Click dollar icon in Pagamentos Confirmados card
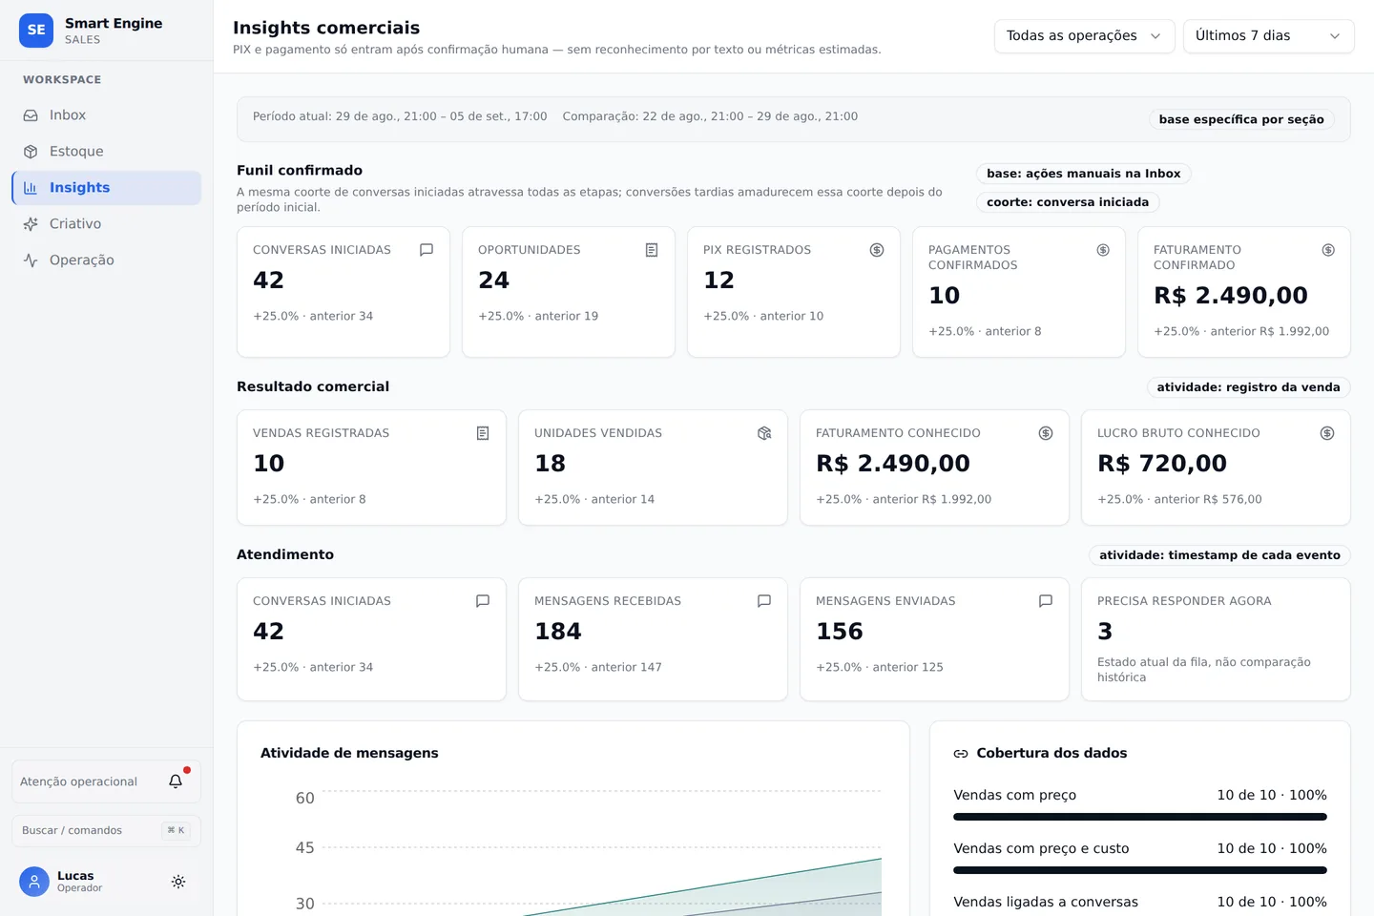Image resolution: width=1374 pixels, height=916 pixels. [x=1103, y=250]
